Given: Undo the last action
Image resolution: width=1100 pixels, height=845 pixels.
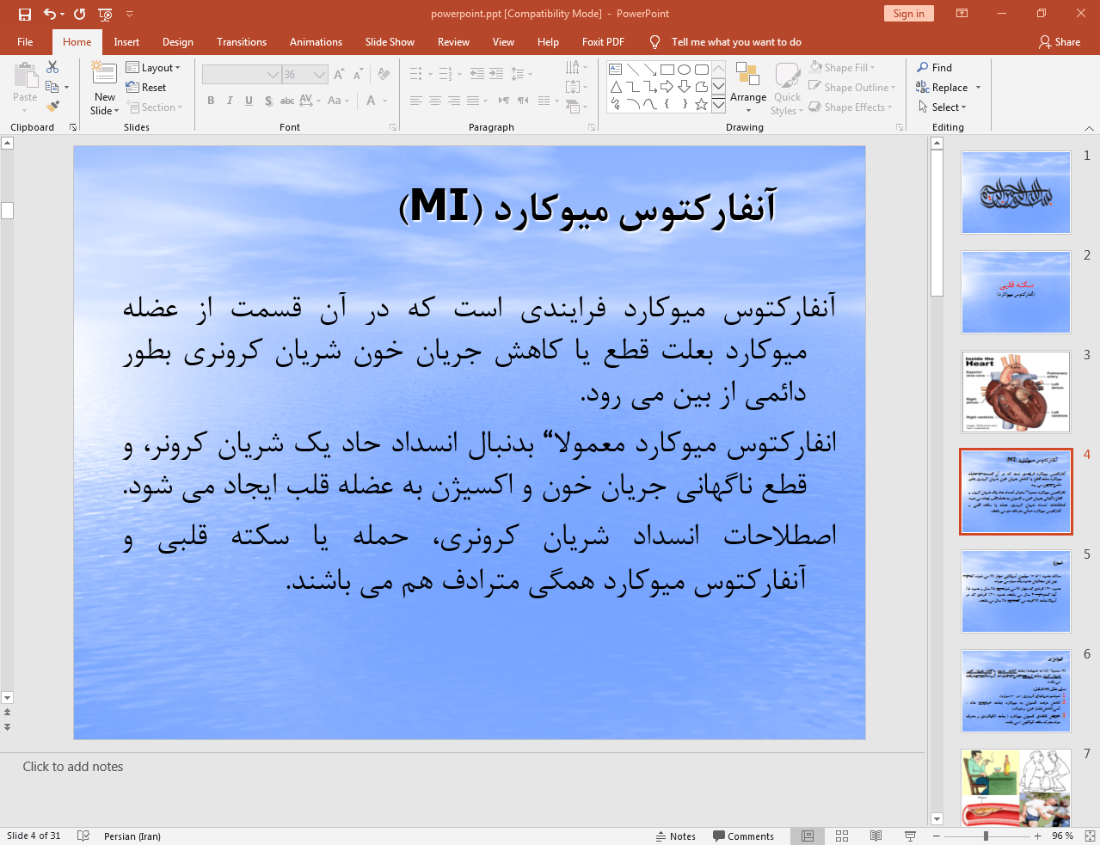Looking at the screenshot, I should pos(50,14).
